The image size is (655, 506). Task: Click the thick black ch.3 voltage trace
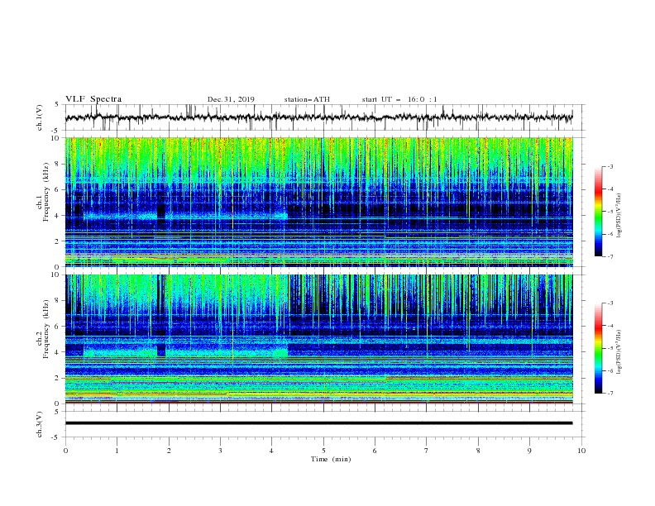tap(318, 423)
